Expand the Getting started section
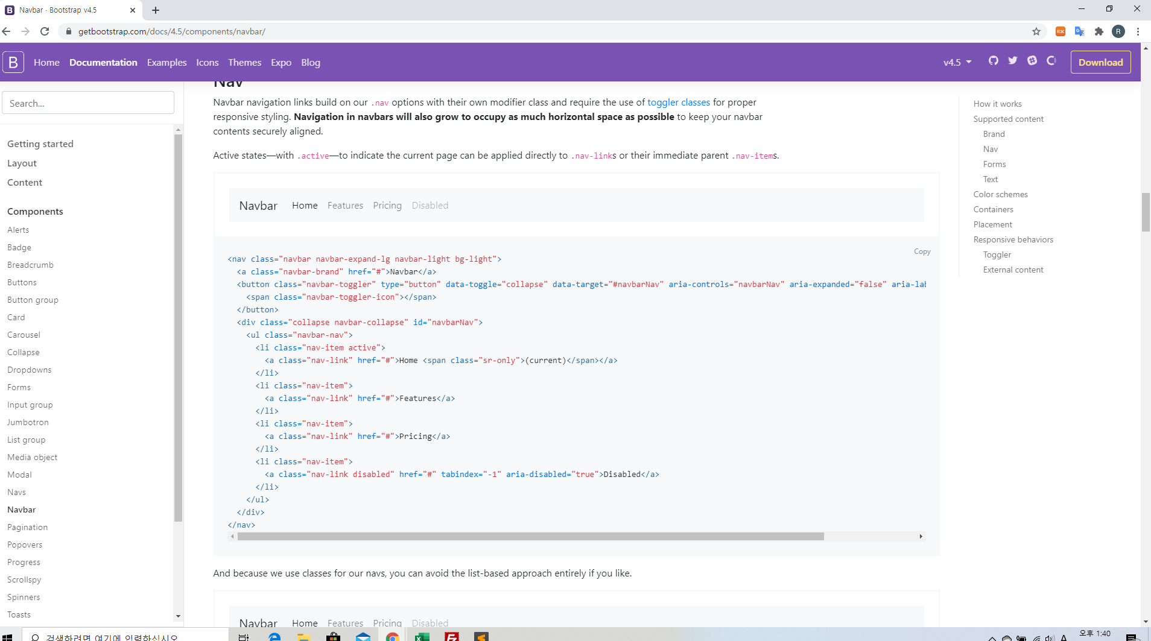Image resolution: width=1151 pixels, height=641 pixels. [40, 144]
